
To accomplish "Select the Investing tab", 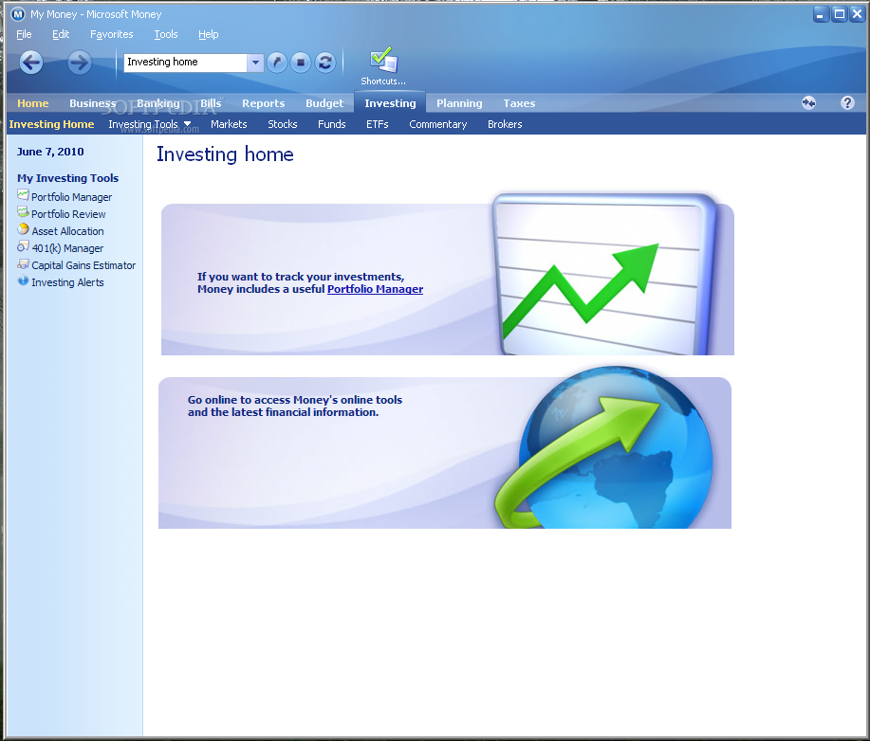I will coord(390,103).
